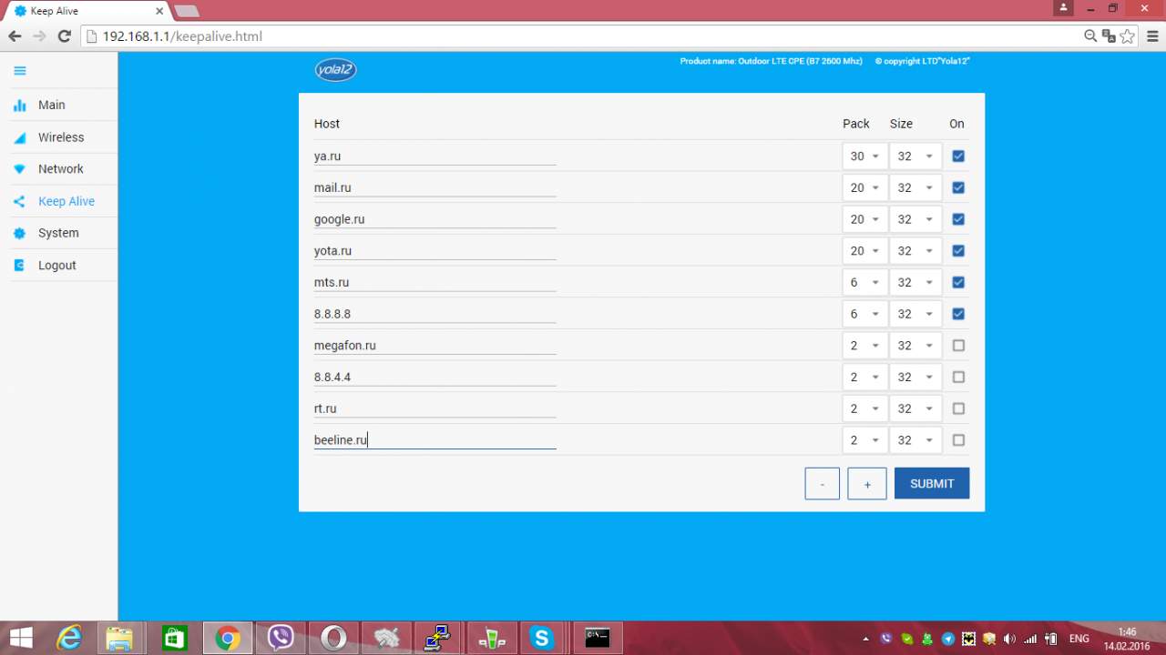The height and width of the screenshot is (655, 1166).
Task: Click the Logout exit icon in sidebar
Action: [x=20, y=266]
